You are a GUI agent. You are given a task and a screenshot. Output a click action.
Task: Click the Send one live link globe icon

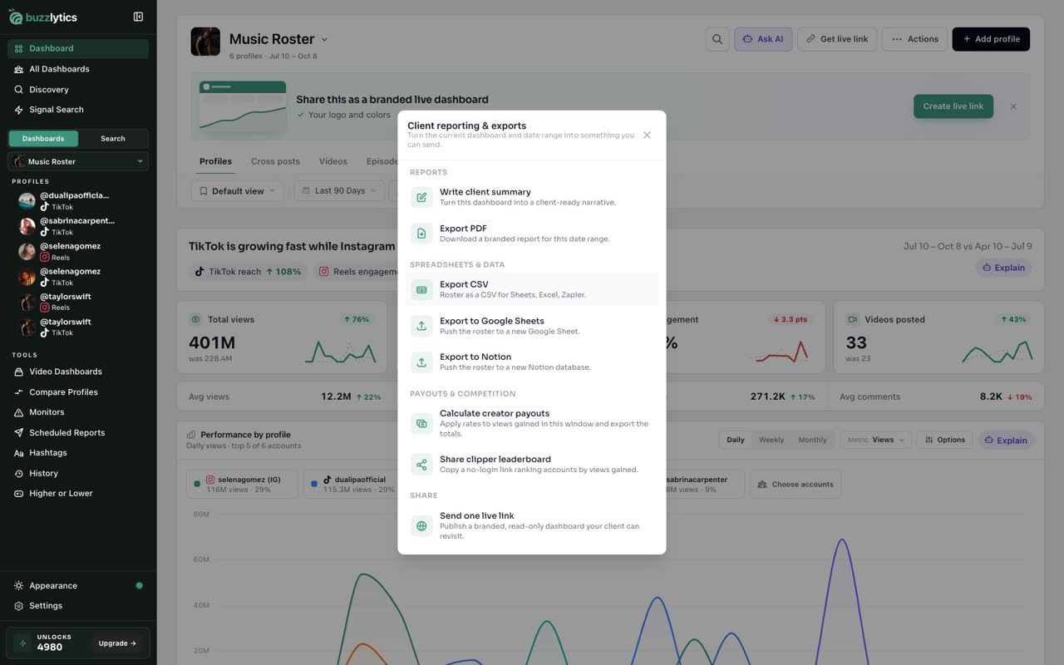click(x=421, y=526)
